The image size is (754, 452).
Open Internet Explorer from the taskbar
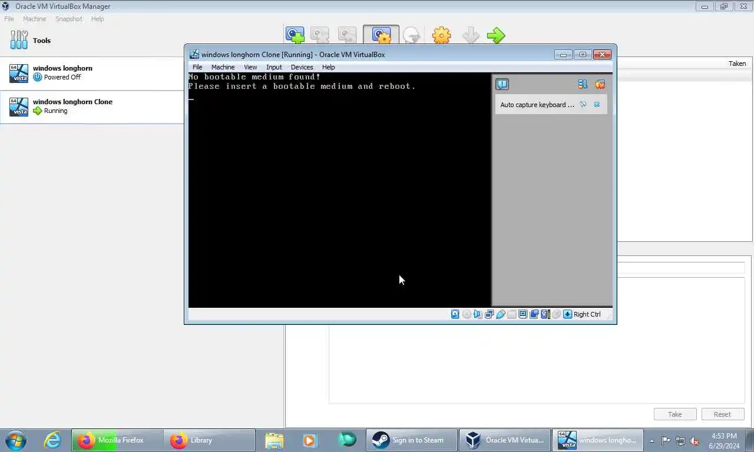[52, 440]
